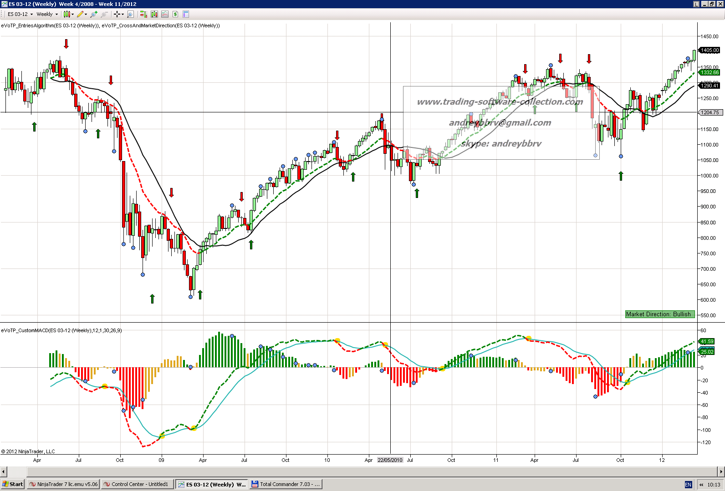Open the Strategies dollar-sign icon
725x491 pixels.
(x=175, y=14)
